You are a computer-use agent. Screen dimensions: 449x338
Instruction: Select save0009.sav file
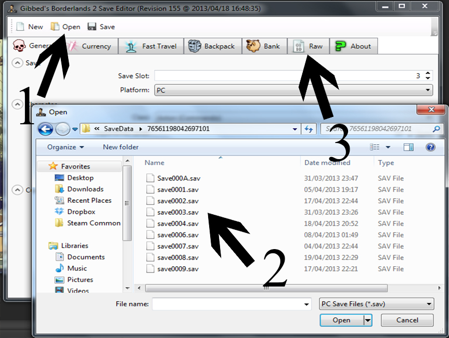tap(178, 269)
